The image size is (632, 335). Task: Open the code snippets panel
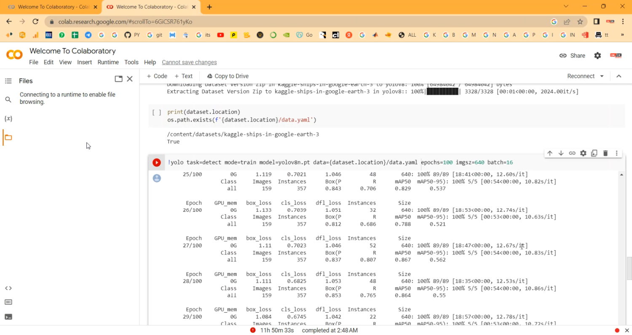8,288
